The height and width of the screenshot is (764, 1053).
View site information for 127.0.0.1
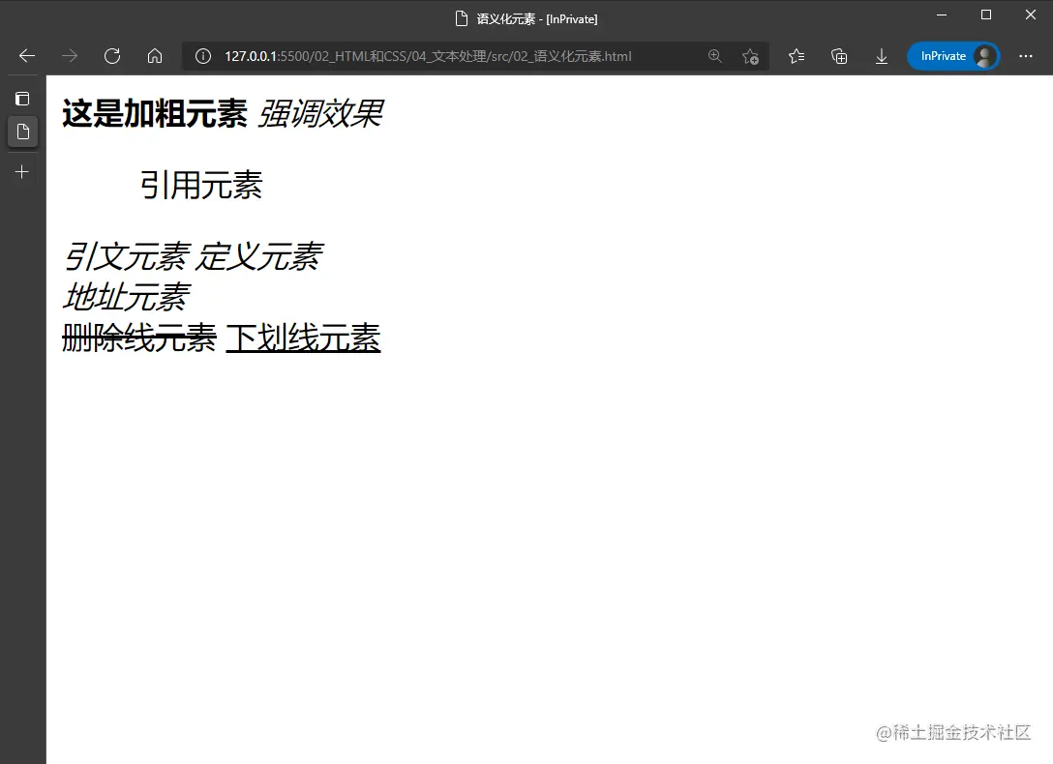click(202, 55)
